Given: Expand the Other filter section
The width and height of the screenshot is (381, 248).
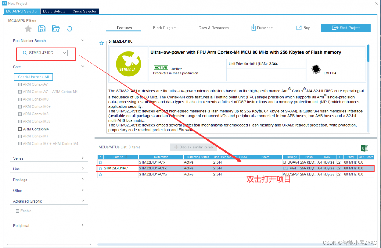Looking at the screenshot, I should point(83,190).
